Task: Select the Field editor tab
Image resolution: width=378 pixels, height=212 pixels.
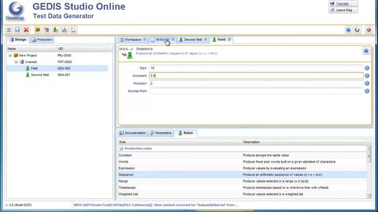Action: 221,39
